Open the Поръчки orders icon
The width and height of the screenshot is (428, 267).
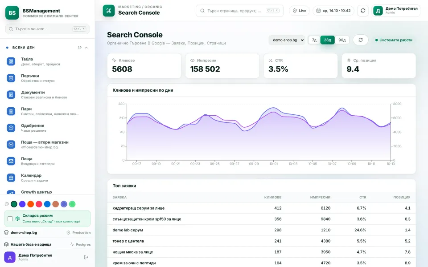click(11, 78)
